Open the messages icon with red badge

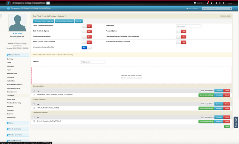208,3
